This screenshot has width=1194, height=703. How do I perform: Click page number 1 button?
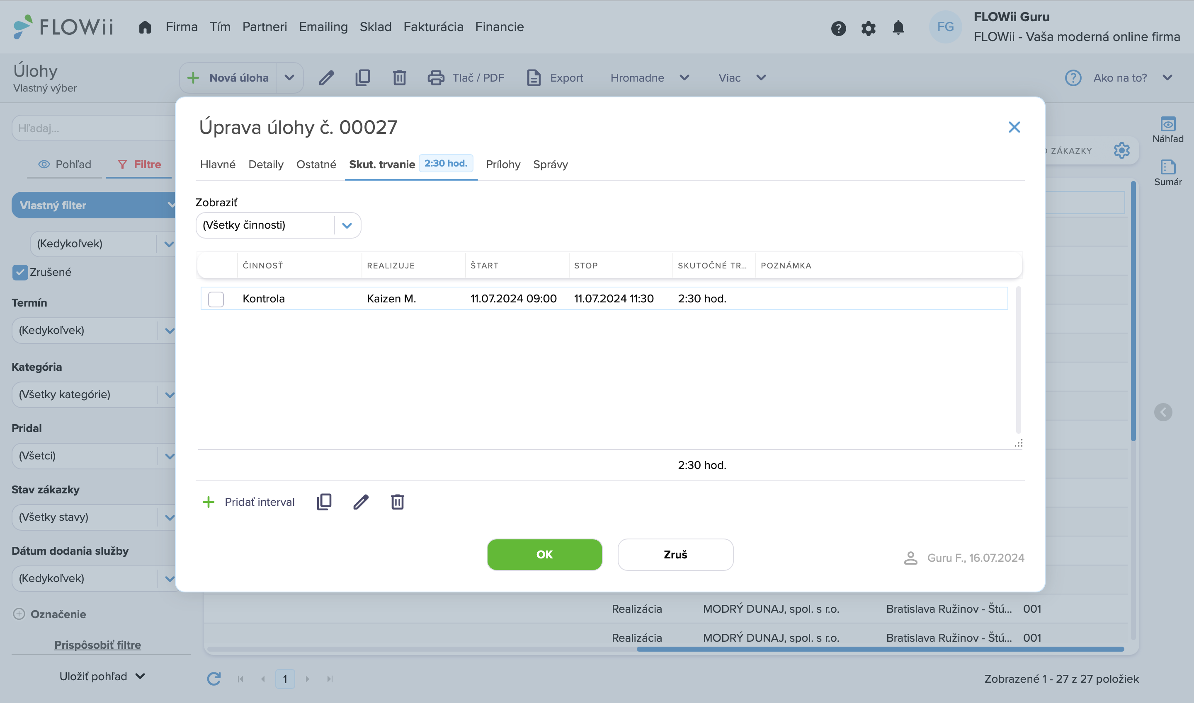coord(285,679)
